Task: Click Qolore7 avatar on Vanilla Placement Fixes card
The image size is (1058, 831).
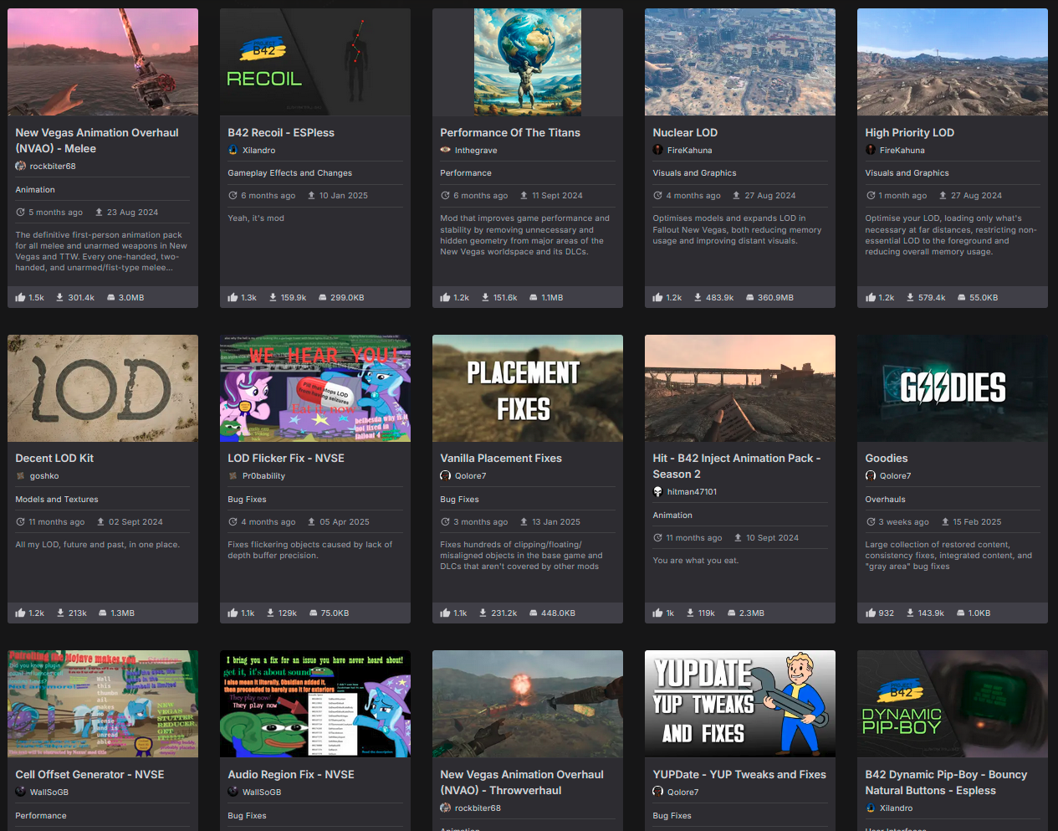Action: tap(446, 475)
